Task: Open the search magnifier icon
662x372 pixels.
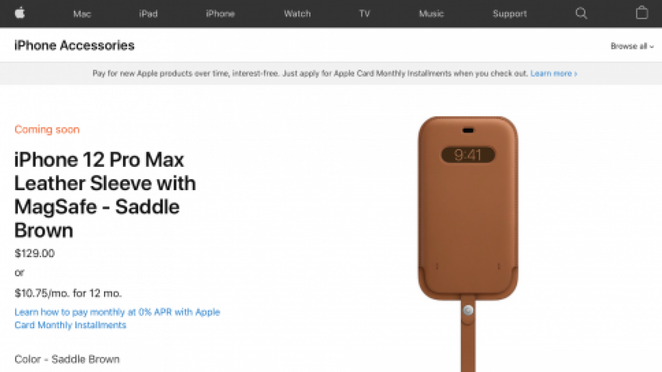Action: pos(581,13)
